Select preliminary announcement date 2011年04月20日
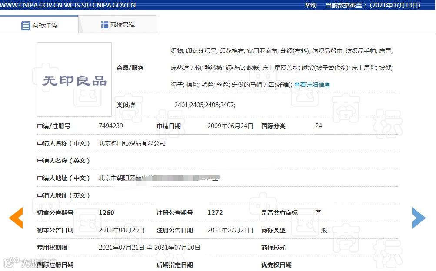This screenshot has height=271, width=436. pos(122,230)
